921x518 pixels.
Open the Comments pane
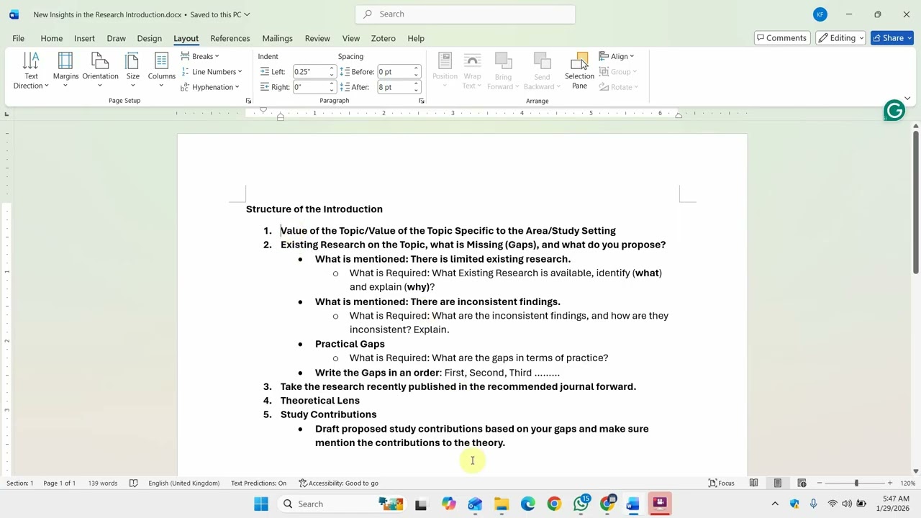(781, 38)
